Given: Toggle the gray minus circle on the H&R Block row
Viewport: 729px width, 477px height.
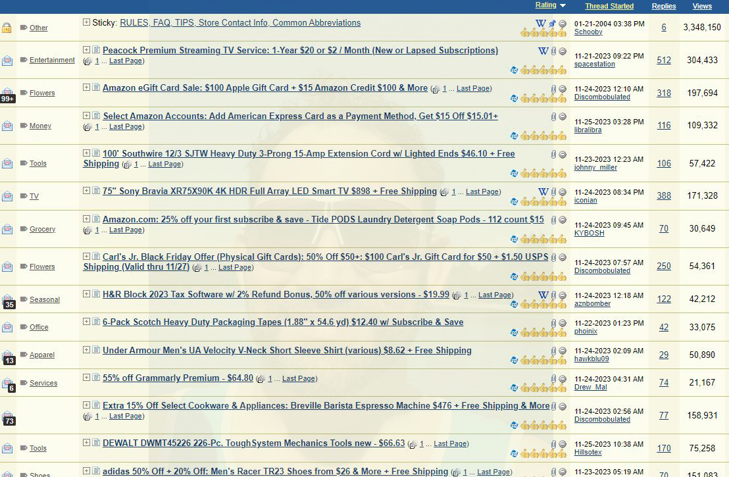Looking at the screenshot, I should click(x=563, y=295).
